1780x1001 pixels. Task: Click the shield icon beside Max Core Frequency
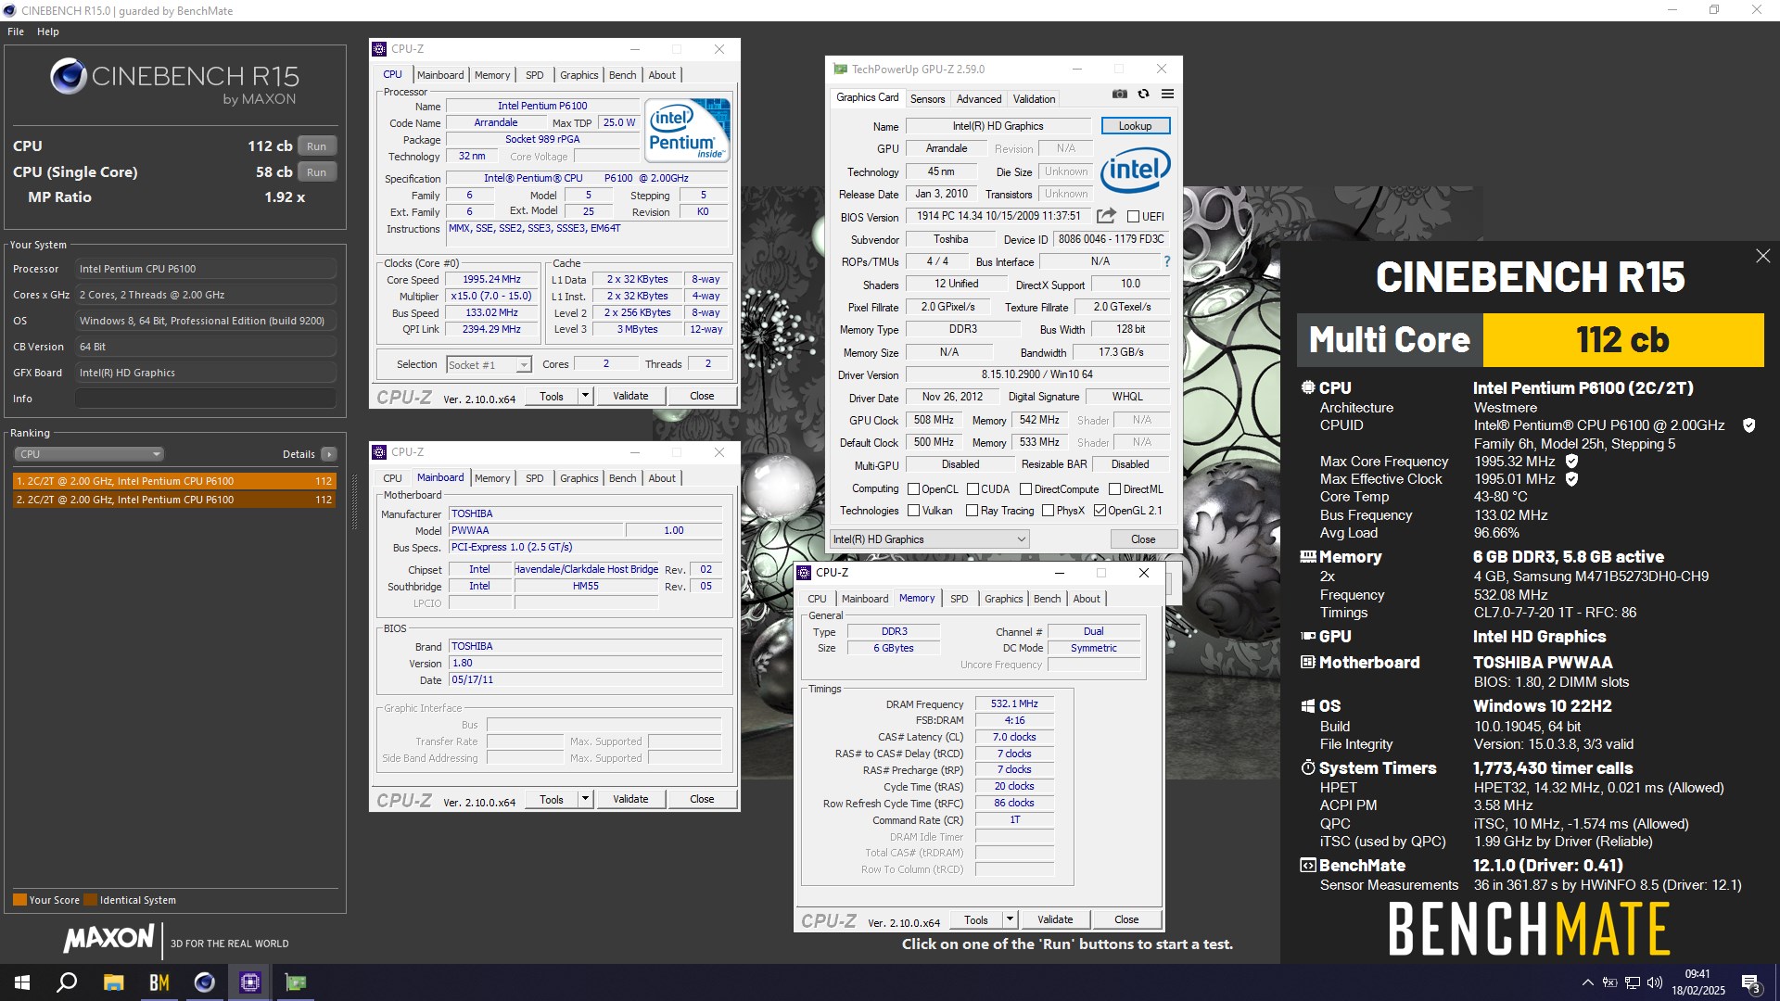[x=1571, y=461]
